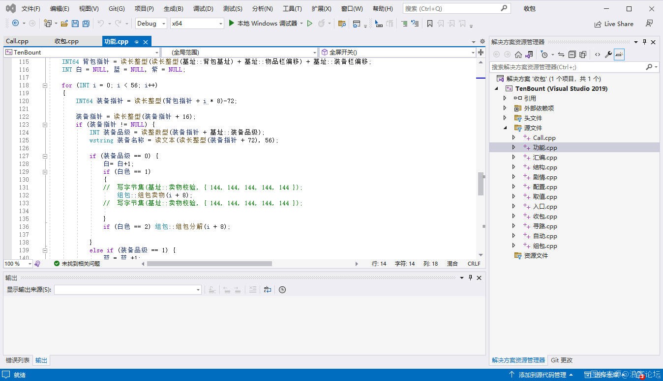Open the 生成(B) menu

pyautogui.click(x=173, y=8)
